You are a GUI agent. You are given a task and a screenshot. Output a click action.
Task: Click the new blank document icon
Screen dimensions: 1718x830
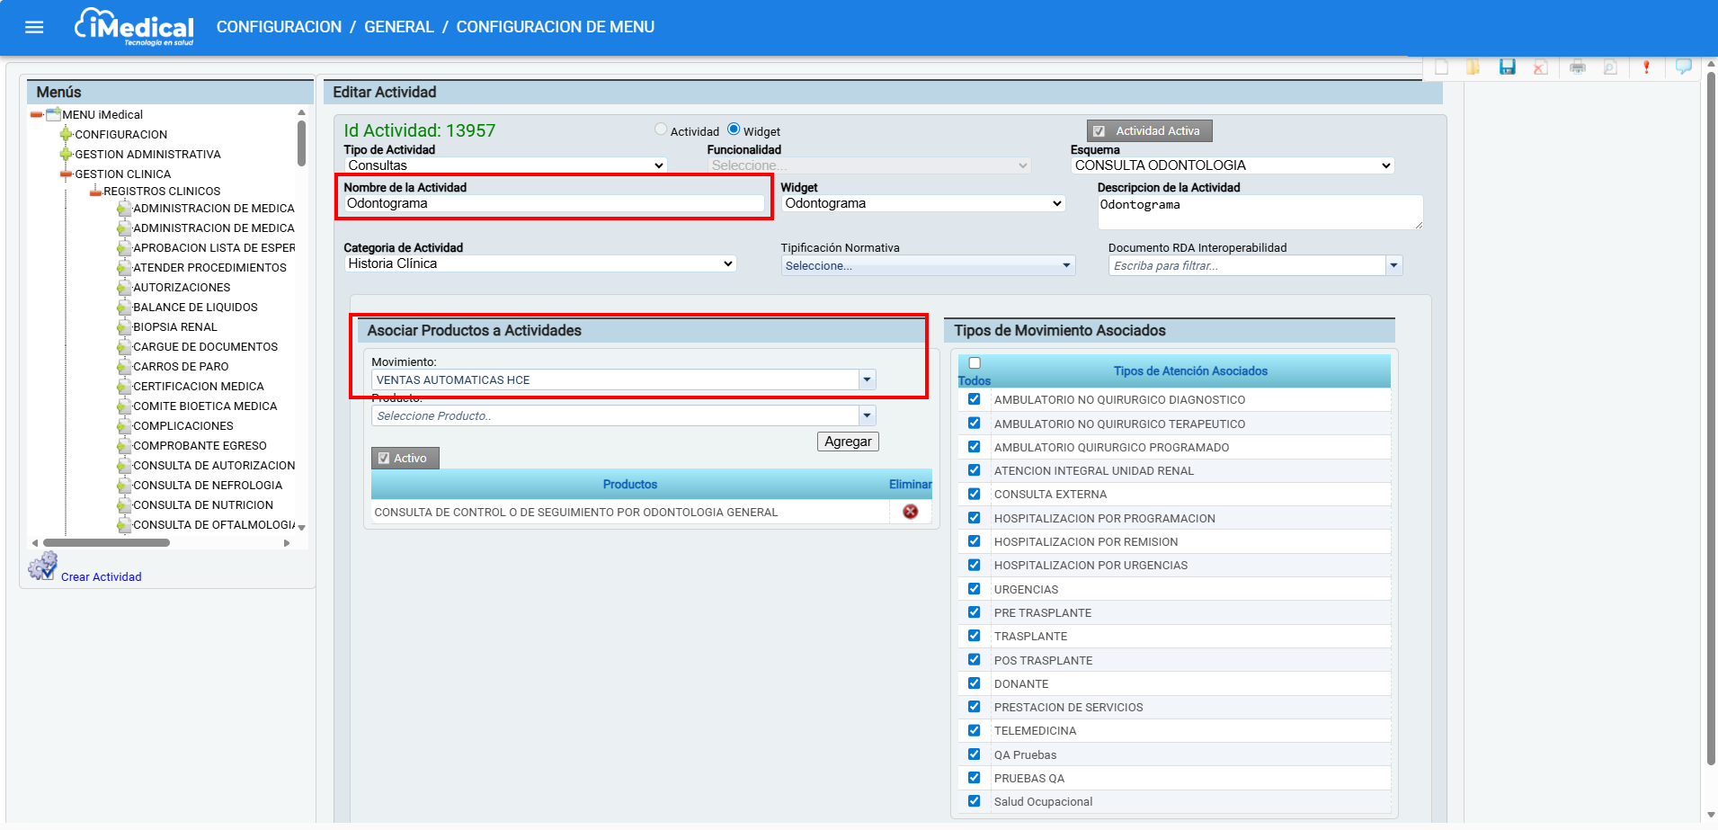click(x=1441, y=67)
